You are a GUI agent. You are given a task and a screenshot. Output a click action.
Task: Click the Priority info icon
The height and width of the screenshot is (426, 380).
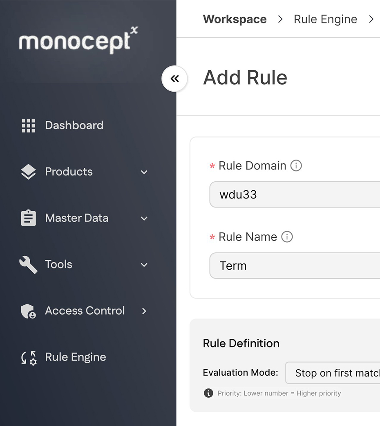[208, 393]
